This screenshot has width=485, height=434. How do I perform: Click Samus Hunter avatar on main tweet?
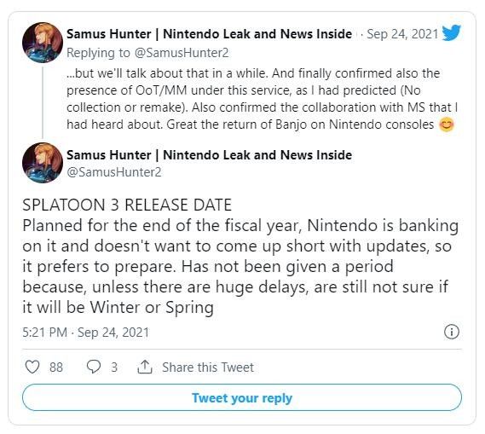pyautogui.click(x=43, y=163)
